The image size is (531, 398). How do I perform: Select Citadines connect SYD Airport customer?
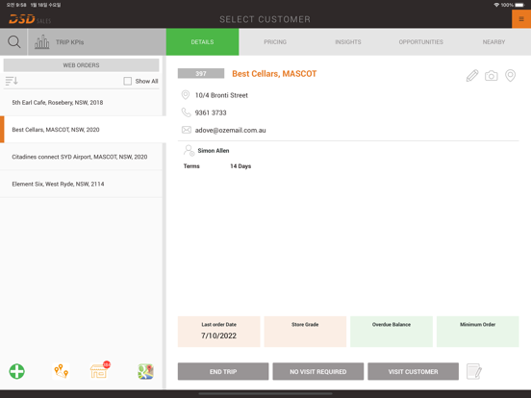(81, 157)
